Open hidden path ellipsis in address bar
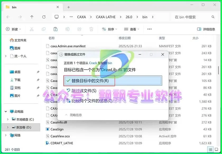 point(71,17)
